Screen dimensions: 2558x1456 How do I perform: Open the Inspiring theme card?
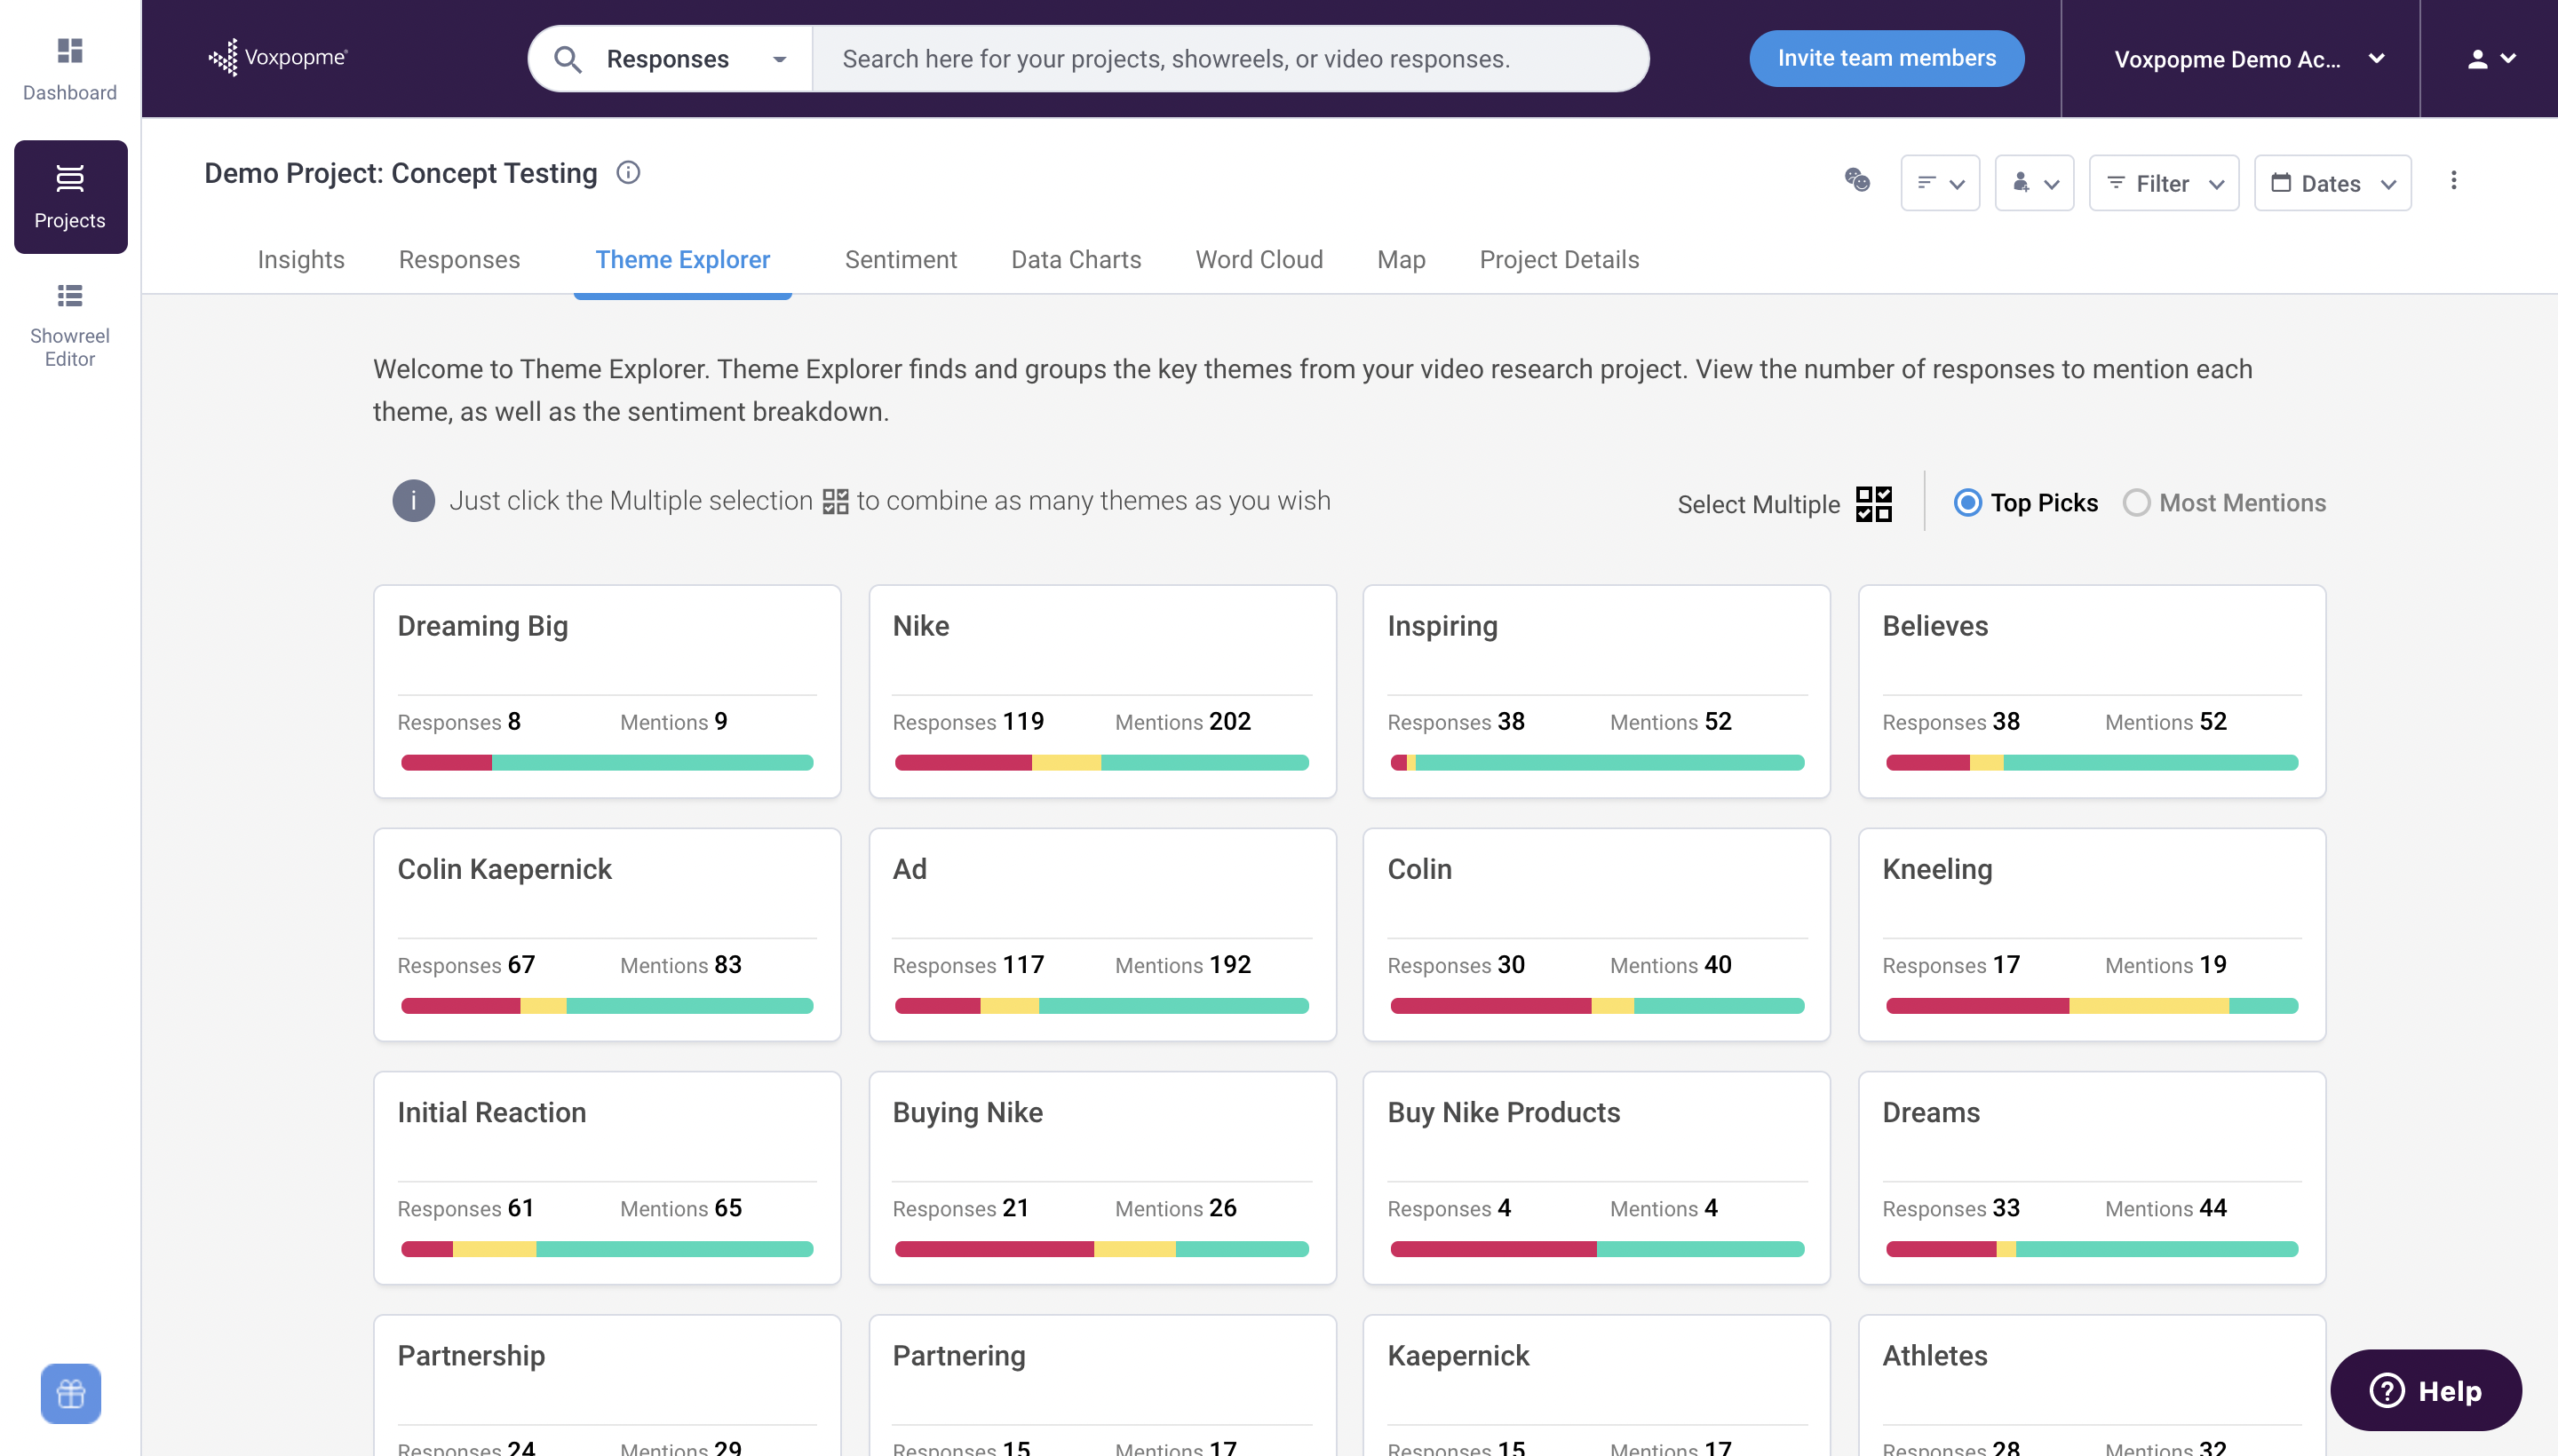(x=1597, y=692)
